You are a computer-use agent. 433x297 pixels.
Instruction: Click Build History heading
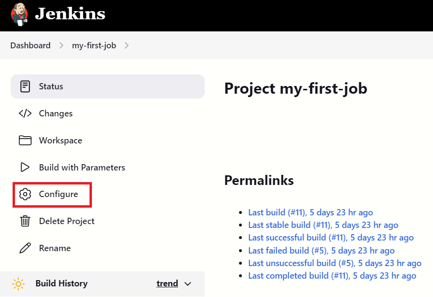[61, 283]
